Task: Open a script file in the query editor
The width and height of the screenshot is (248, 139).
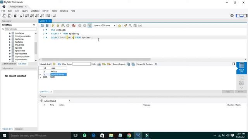Action: point(42,25)
